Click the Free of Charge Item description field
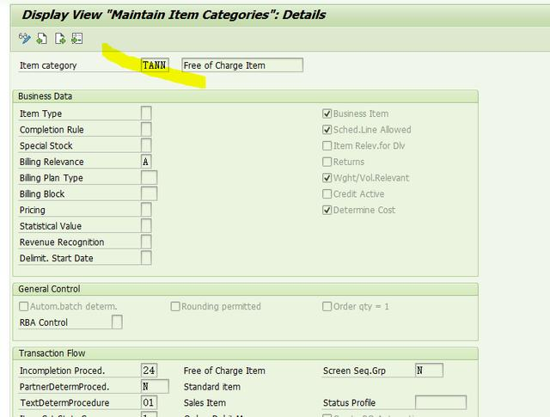 (x=242, y=65)
